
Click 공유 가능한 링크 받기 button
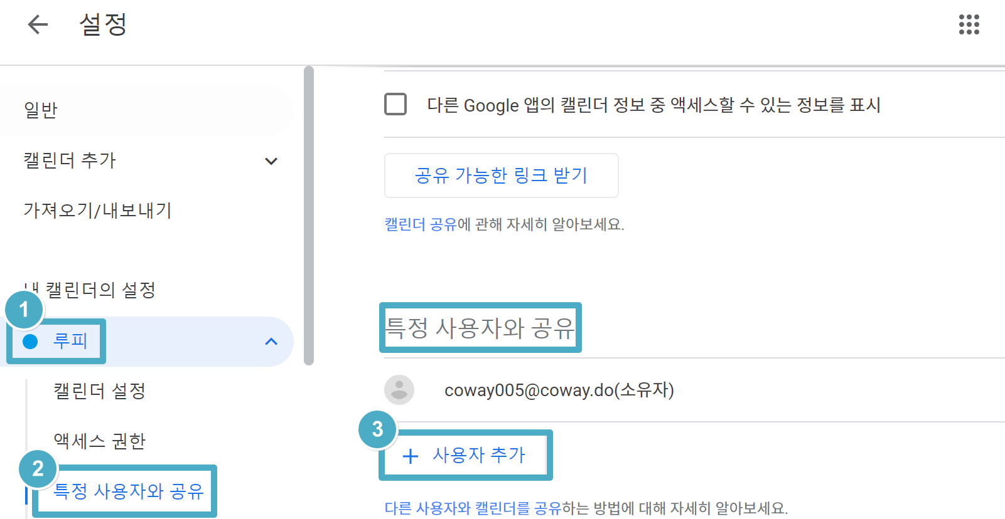501,176
